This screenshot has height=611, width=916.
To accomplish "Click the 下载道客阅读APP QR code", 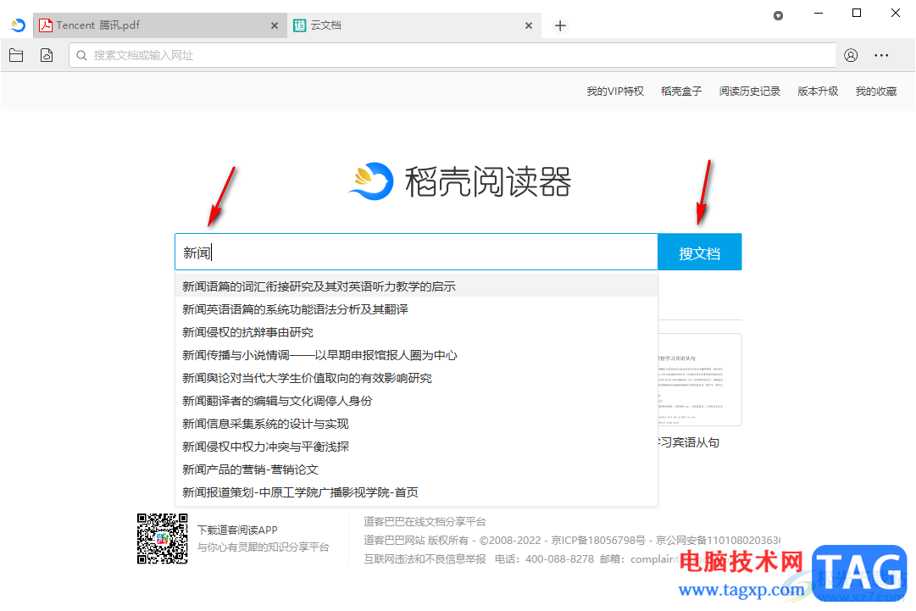I will 163,539.
